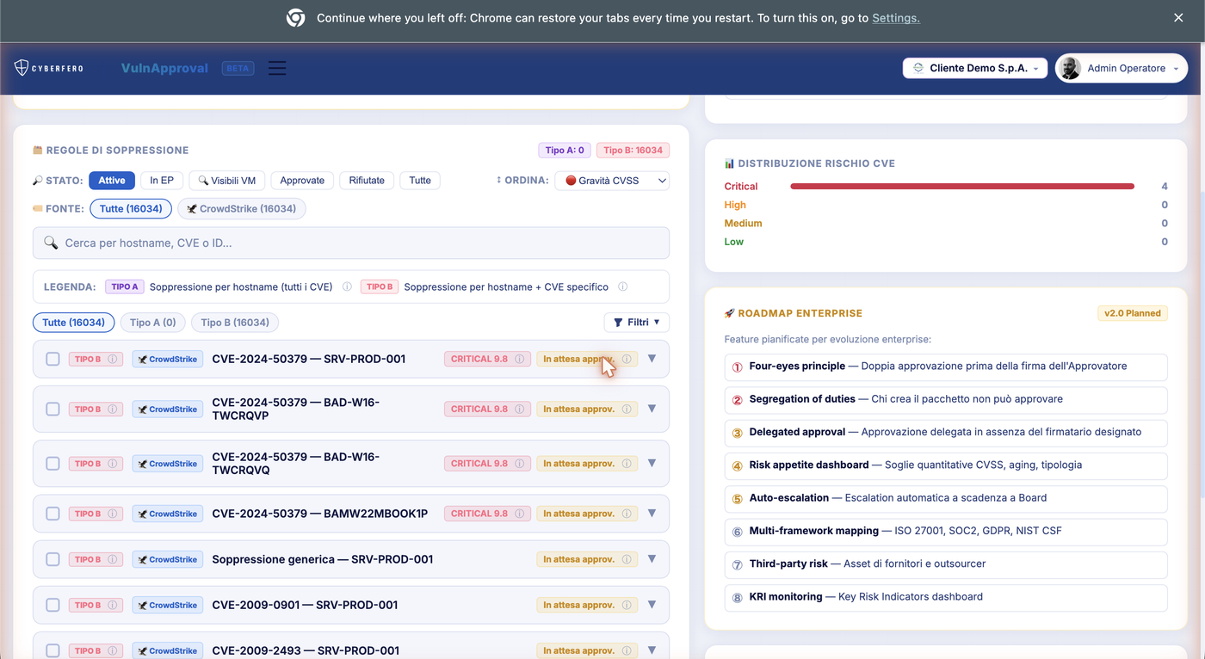Select the Tutte (16034) source pill
This screenshot has width=1205, height=659.
click(131, 209)
